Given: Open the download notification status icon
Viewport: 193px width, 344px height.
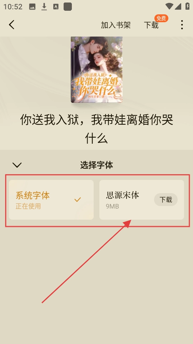Looking at the screenshot, I should click(x=44, y=7).
